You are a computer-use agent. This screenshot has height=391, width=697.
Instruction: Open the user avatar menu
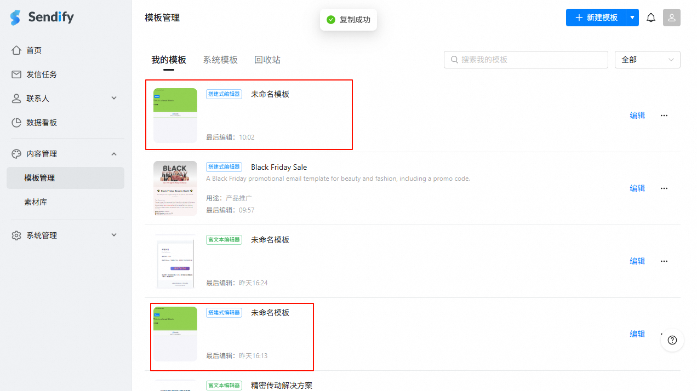pos(672,18)
